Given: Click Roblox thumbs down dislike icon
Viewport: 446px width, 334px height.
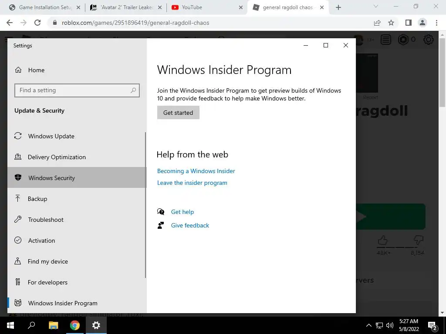Looking at the screenshot, I should (419, 240).
